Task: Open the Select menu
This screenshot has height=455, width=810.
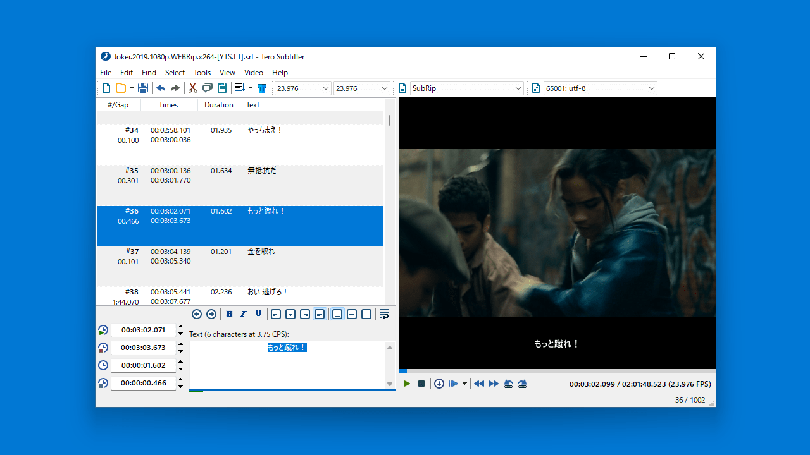Action: click(x=175, y=73)
